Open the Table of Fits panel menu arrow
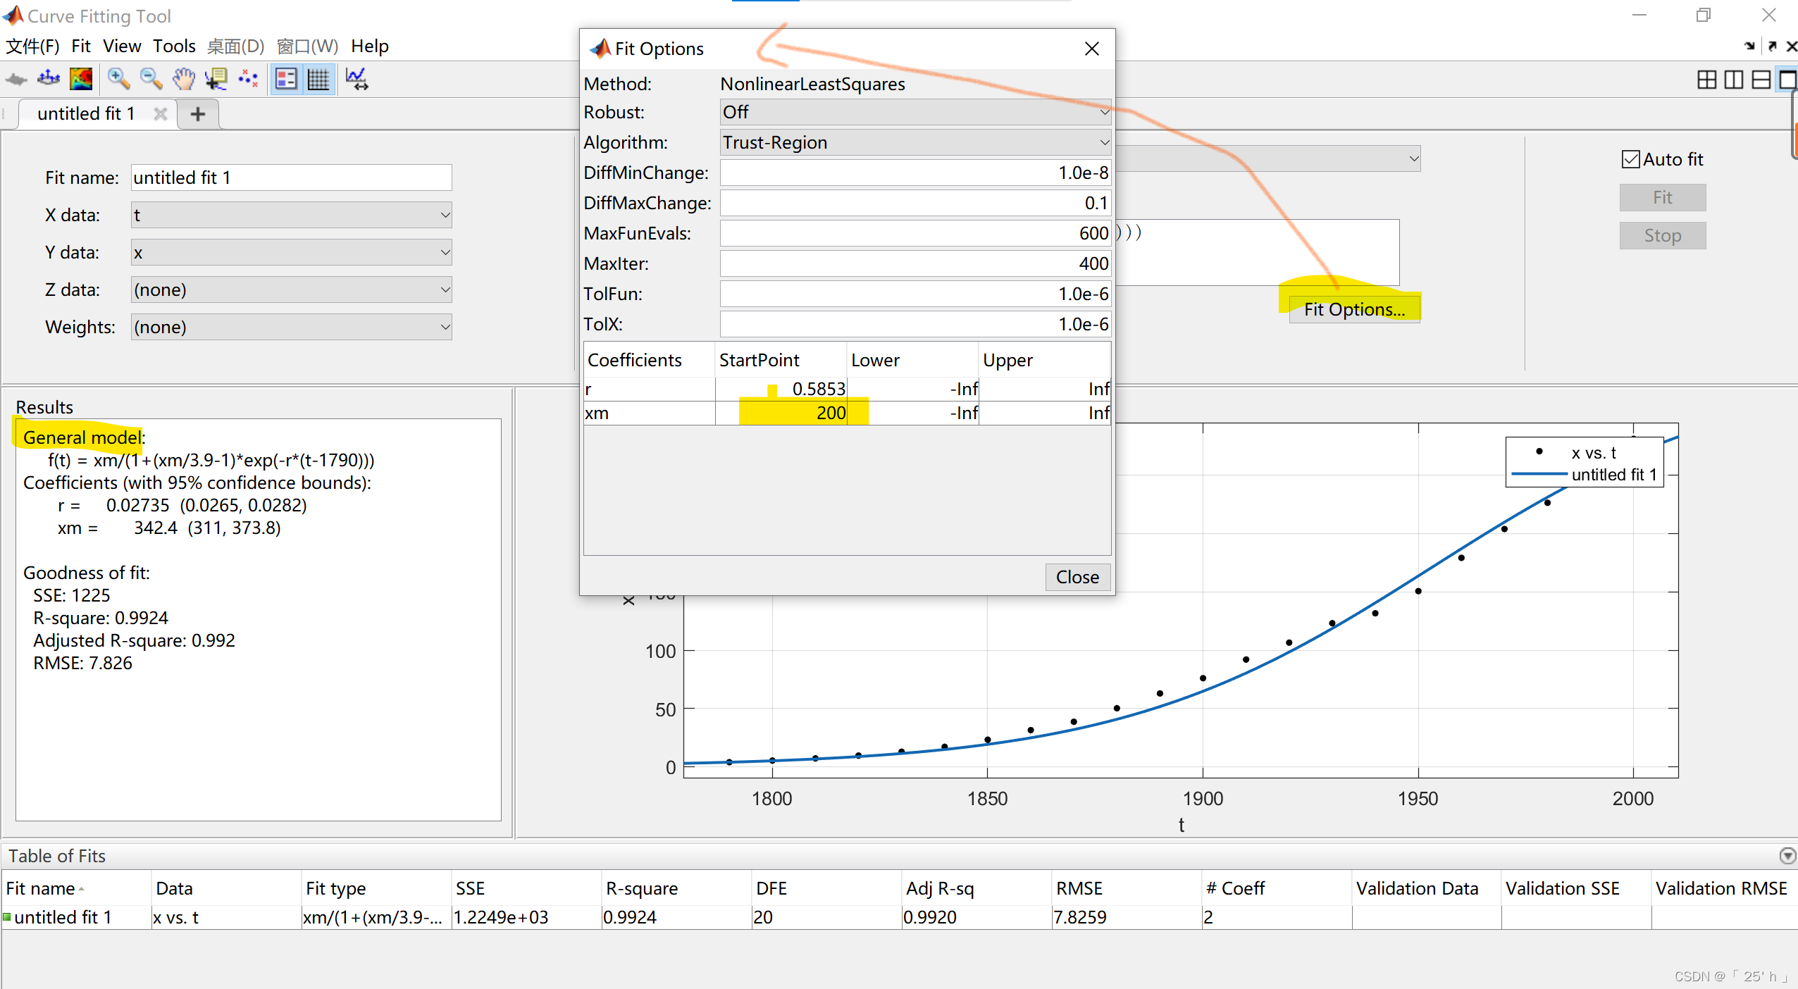Screen dimensions: 1798x989 1787,856
